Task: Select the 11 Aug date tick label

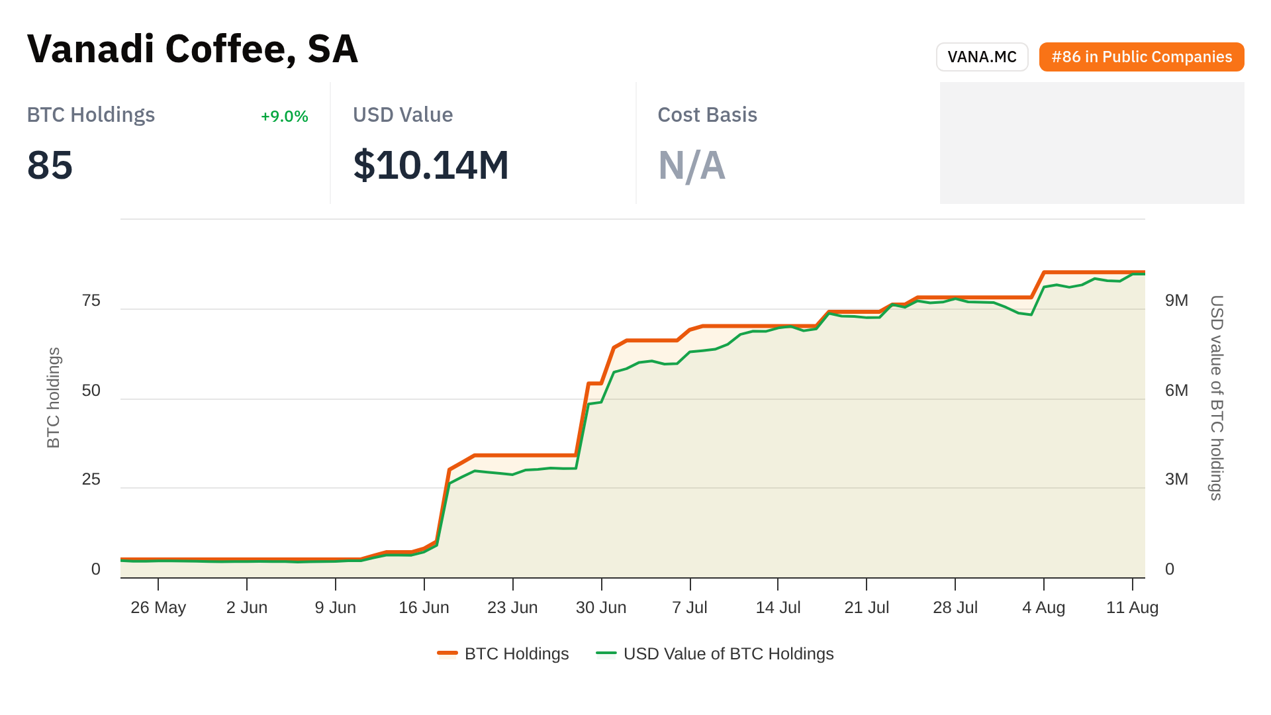Action: pos(1132,608)
